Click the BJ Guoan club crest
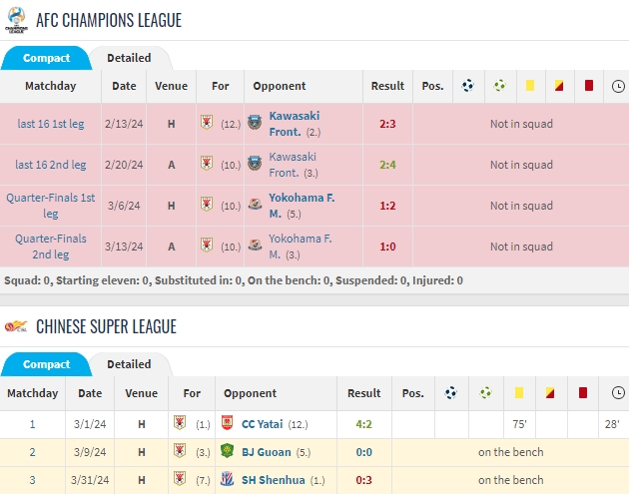The height and width of the screenshot is (494, 629). [x=227, y=451]
